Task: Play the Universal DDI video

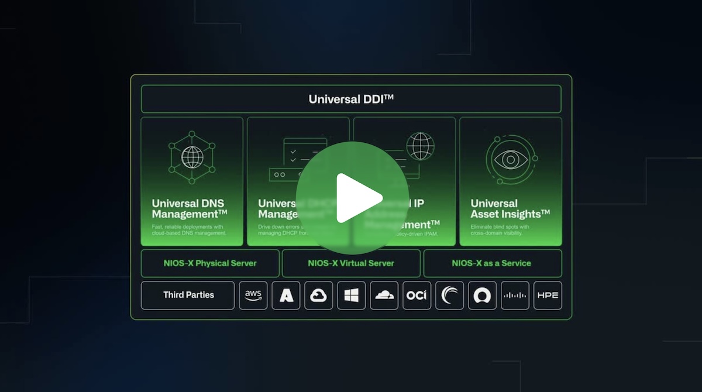Action: click(352, 198)
